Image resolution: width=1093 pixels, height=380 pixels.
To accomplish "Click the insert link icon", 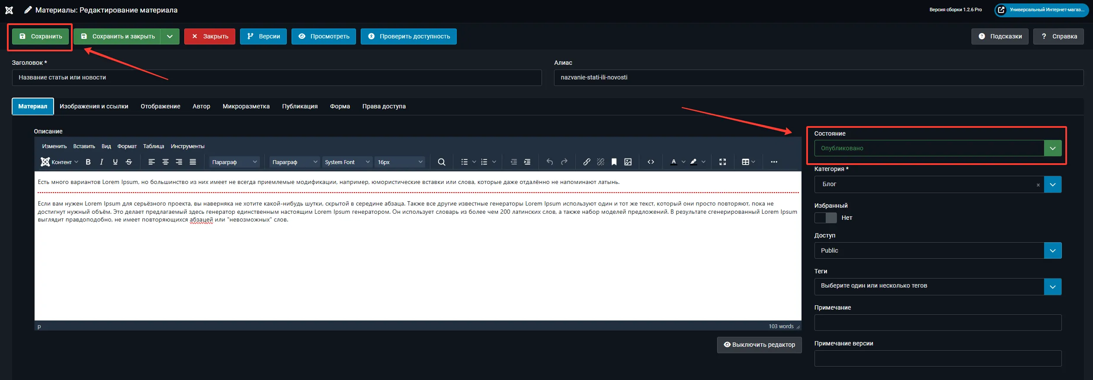I will click(x=587, y=162).
